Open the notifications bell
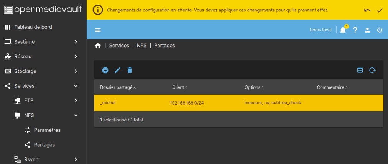 tap(343, 30)
